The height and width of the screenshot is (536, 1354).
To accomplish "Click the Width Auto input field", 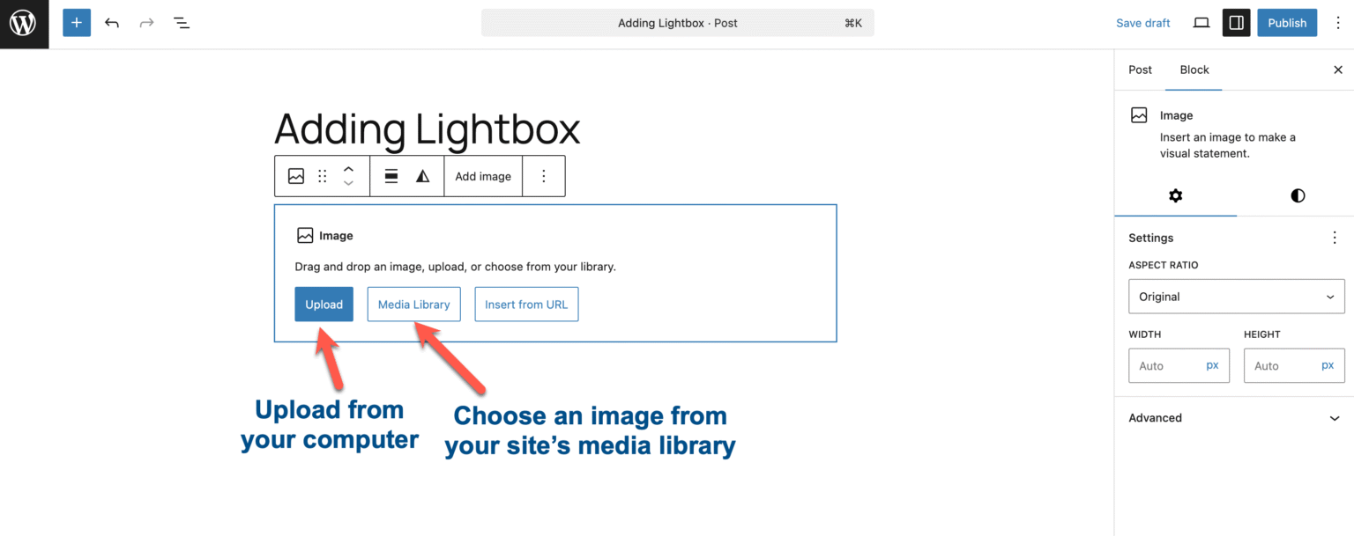I will point(1172,365).
